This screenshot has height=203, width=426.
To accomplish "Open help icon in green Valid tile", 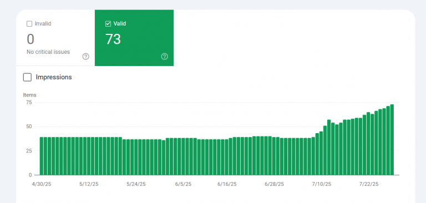I will [164, 57].
